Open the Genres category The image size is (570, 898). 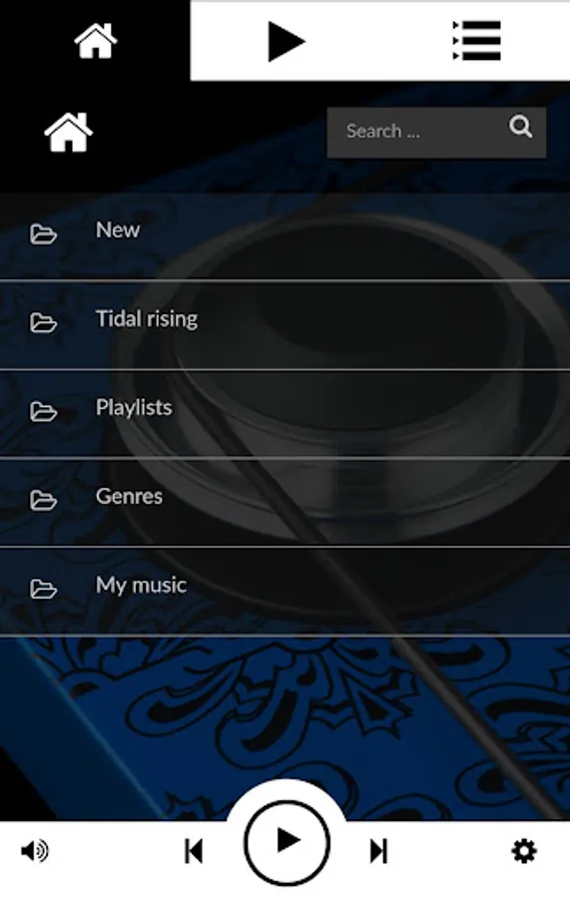(285, 503)
